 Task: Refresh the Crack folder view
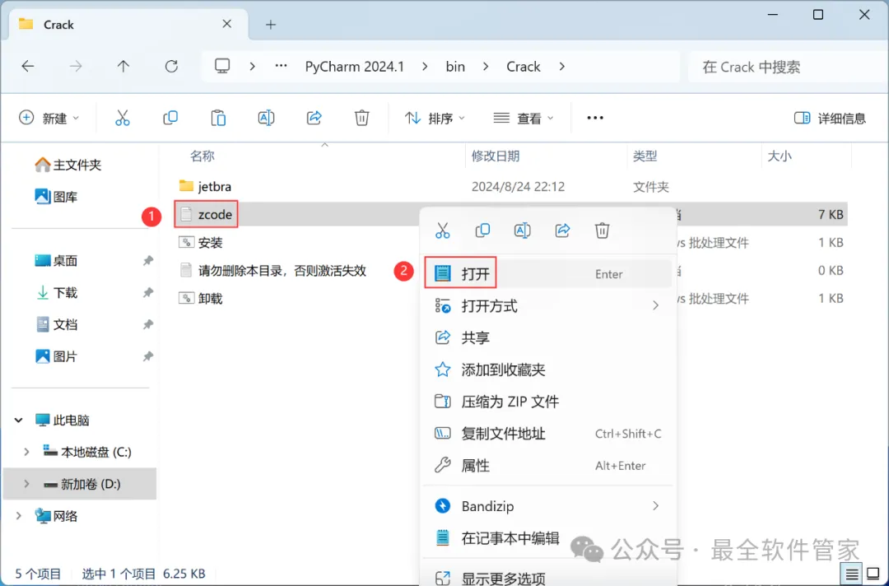[x=171, y=67]
